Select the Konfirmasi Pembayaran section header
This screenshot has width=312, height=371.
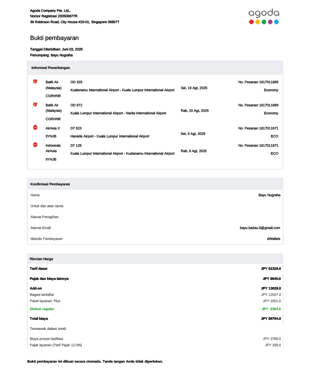[50, 184]
